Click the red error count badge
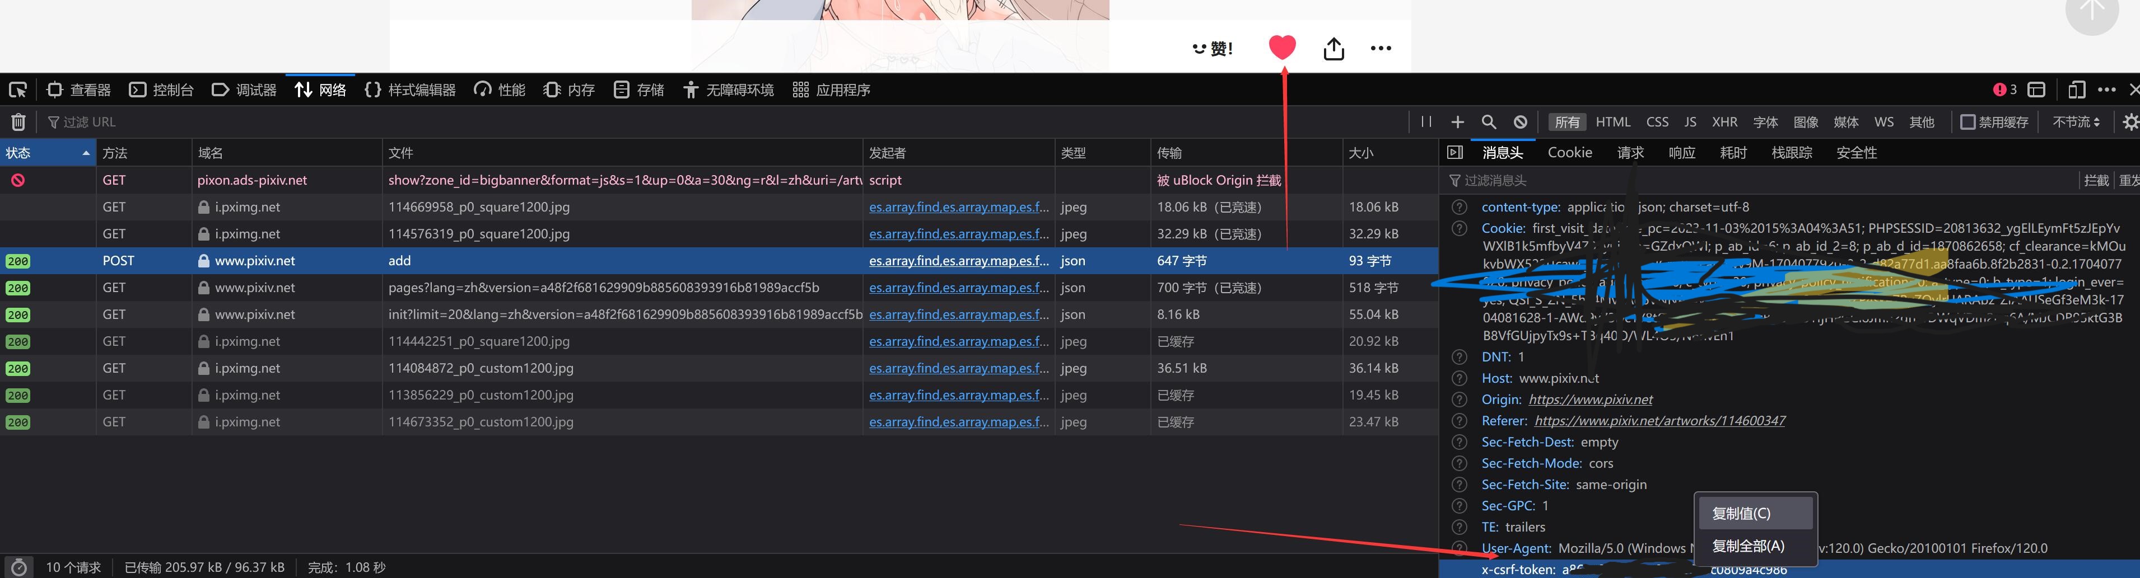The image size is (2140, 578). tap(2004, 90)
